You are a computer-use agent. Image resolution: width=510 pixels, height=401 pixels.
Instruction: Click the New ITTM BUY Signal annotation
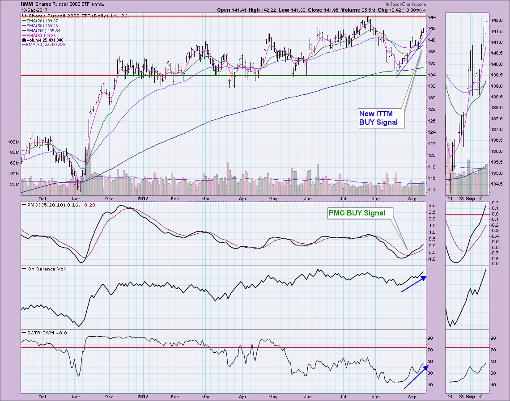[378, 118]
